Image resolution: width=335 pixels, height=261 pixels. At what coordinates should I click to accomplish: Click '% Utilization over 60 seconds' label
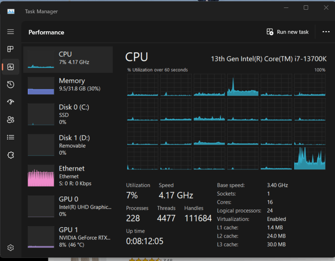click(158, 70)
